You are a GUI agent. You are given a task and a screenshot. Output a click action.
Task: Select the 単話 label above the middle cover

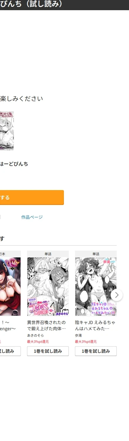(x=48, y=254)
